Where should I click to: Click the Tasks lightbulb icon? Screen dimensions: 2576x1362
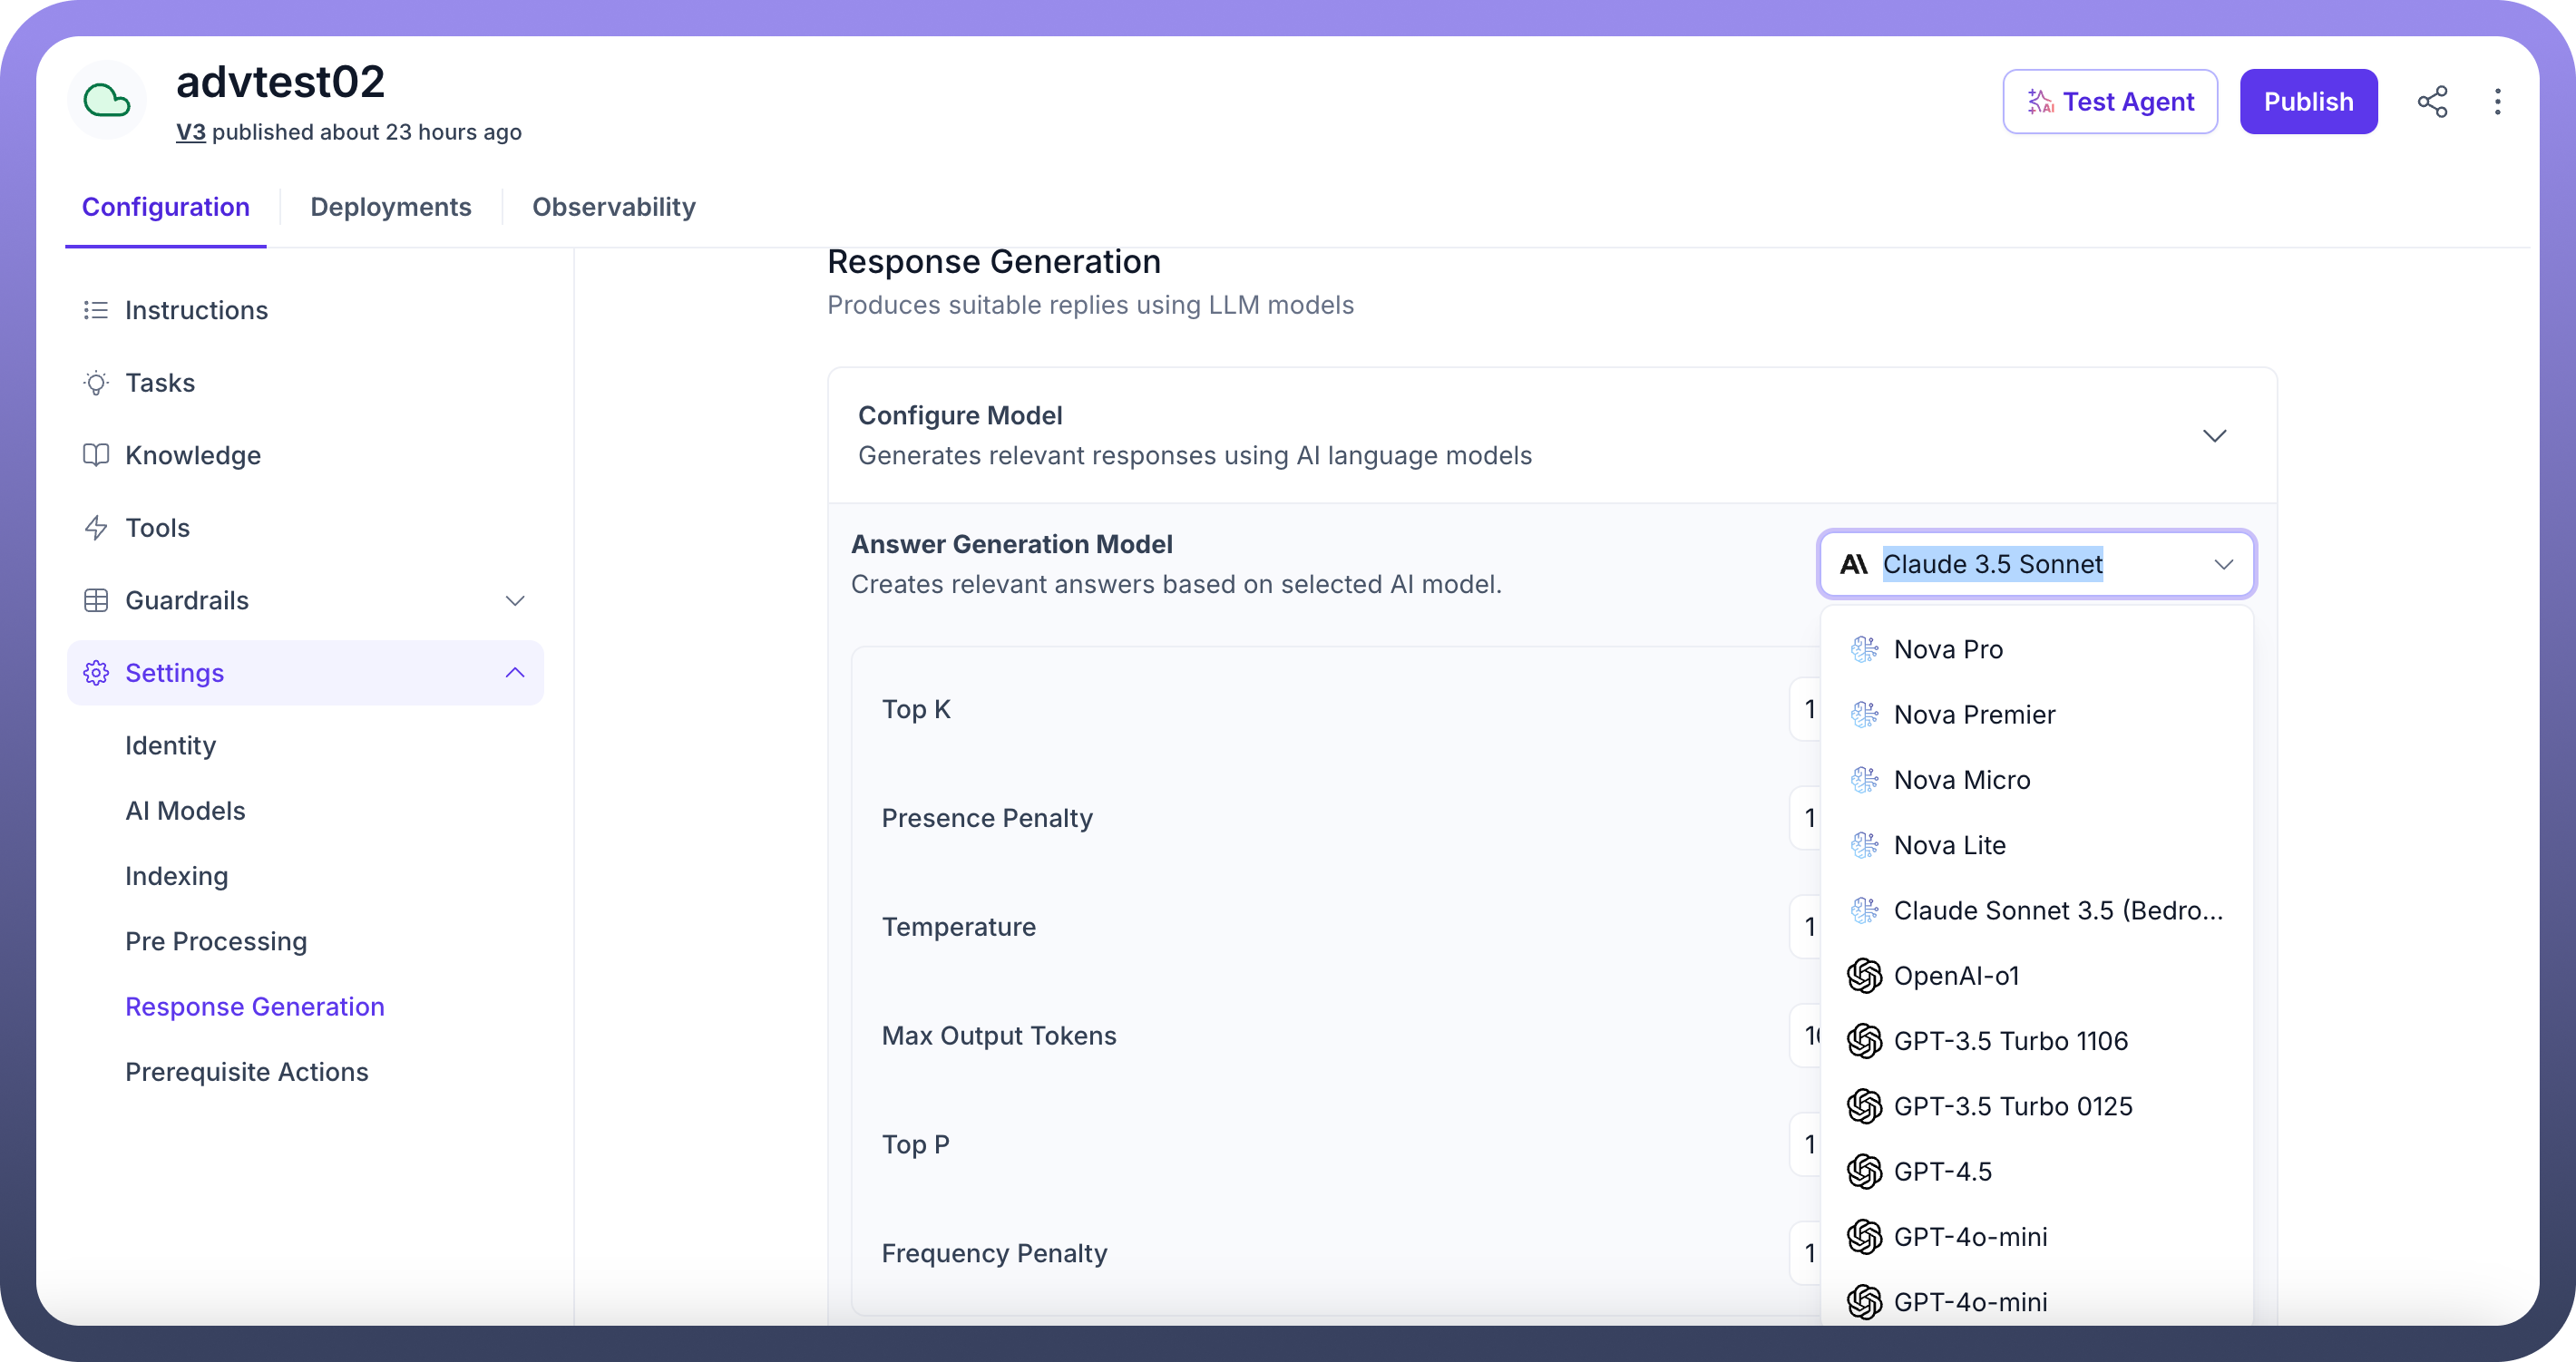(x=96, y=383)
